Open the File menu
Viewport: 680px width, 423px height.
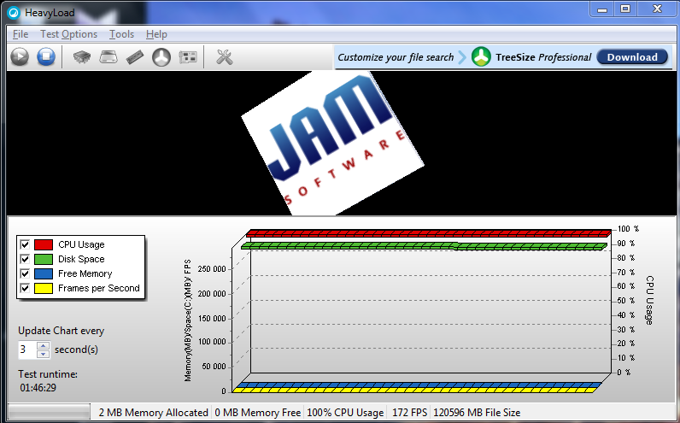[21, 34]
